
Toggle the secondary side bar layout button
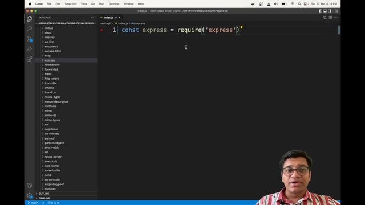tap(330, 11)
